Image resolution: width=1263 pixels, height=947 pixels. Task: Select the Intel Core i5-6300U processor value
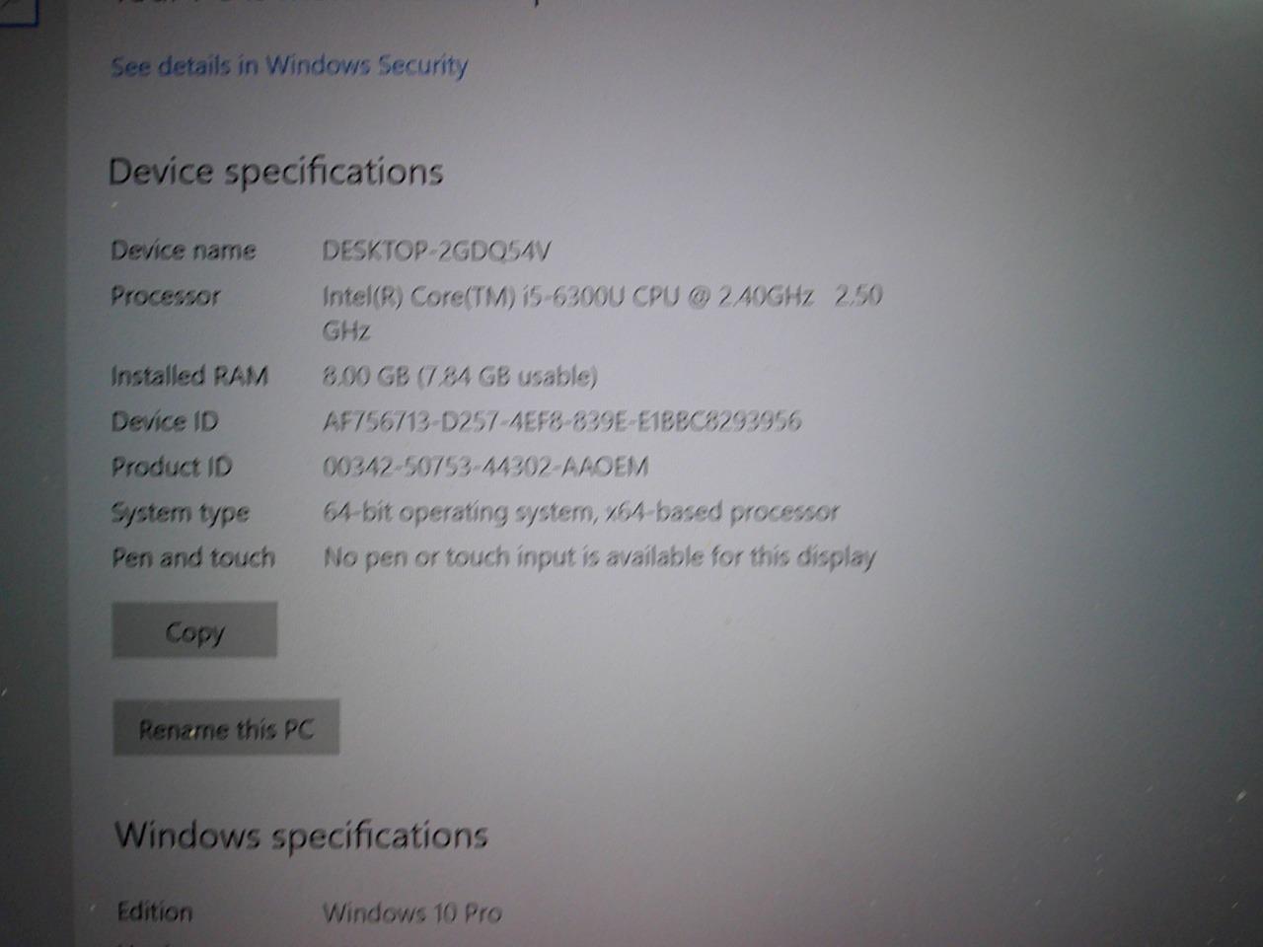pyautogui.click(x=602, y=312)
